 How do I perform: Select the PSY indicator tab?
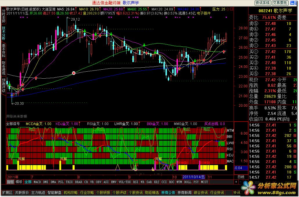[196, 182]
